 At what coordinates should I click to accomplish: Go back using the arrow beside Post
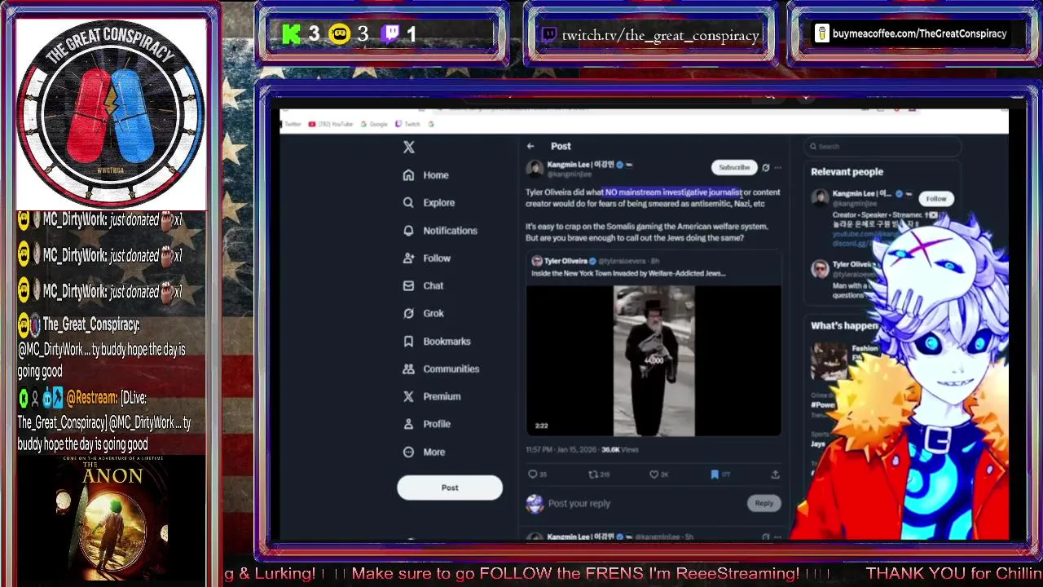pyautogui.click(x=530, y=146)
